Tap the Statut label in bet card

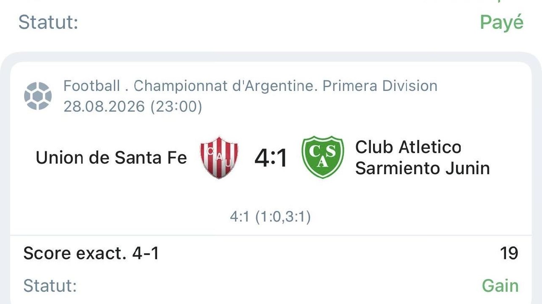coord(50,286)
